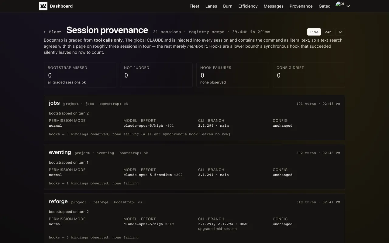Click 'claude-opus-5/high ×319' model value
Screen dimensions: 389x243
point(149,224)
